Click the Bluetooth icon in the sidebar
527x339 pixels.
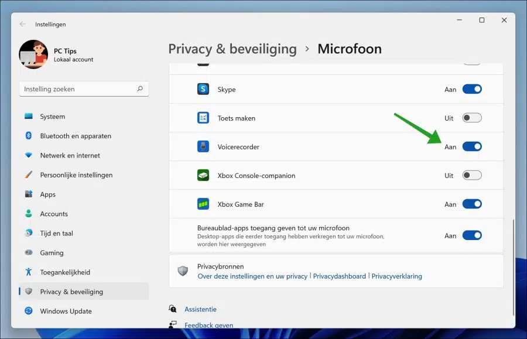pyautogui.click(x=29, y=136)
